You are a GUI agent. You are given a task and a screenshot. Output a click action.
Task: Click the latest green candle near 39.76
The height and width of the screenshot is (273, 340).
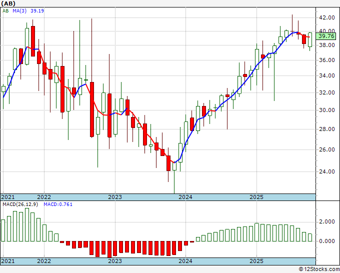(310, 39)
